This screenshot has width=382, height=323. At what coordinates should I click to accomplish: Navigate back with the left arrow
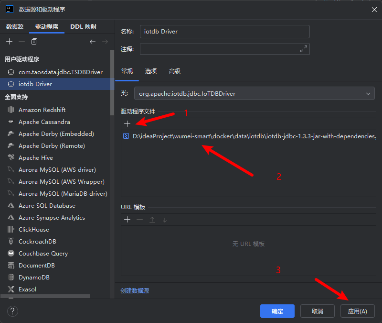[x=93, y=42]
